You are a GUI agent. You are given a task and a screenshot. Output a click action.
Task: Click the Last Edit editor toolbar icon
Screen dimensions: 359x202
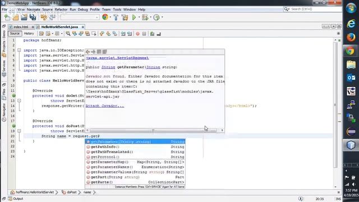click(41, 34)
